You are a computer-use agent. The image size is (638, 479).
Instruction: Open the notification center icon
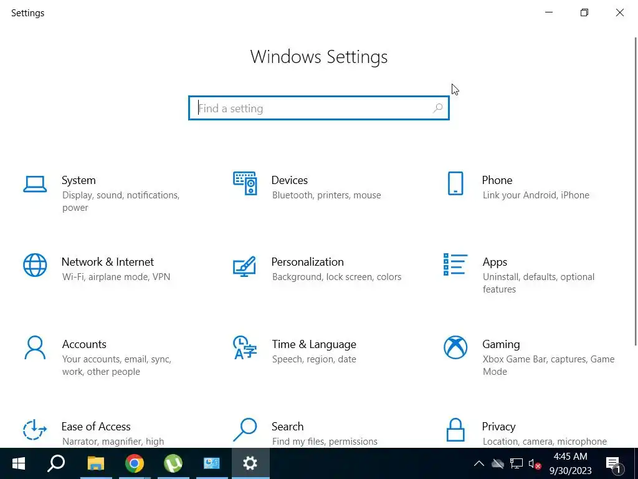[x=614, y=463]
